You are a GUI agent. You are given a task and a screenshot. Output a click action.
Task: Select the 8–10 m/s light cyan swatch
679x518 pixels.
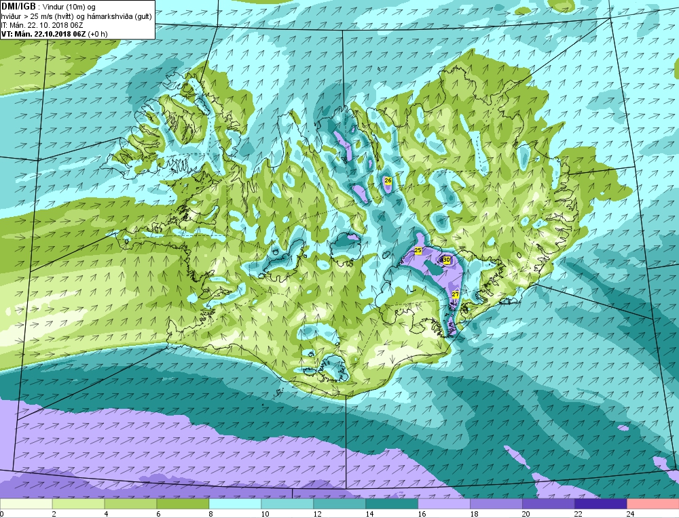235,504
